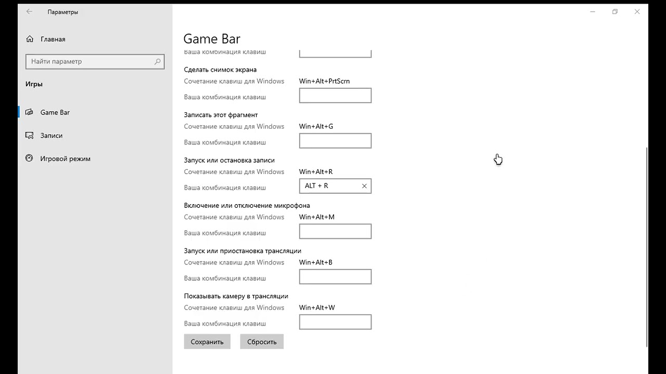Click the Win+Alt+B shortcut text
This screenshot has height=374, width=666.
(x=316, y=262)
